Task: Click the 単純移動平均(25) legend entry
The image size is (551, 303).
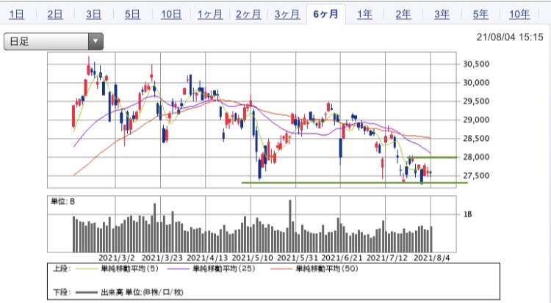Action: (224, 269)
